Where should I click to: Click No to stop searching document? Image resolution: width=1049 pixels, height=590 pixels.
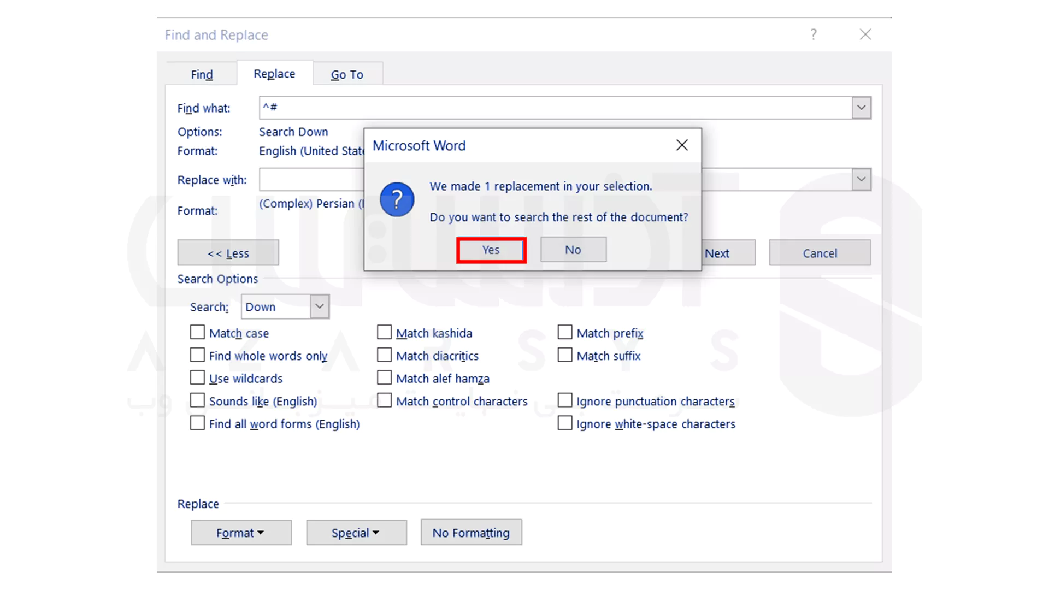574,249
